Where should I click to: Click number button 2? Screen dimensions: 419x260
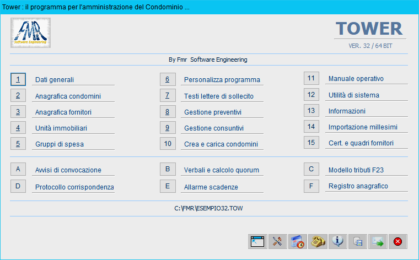(x=18, y=95)
